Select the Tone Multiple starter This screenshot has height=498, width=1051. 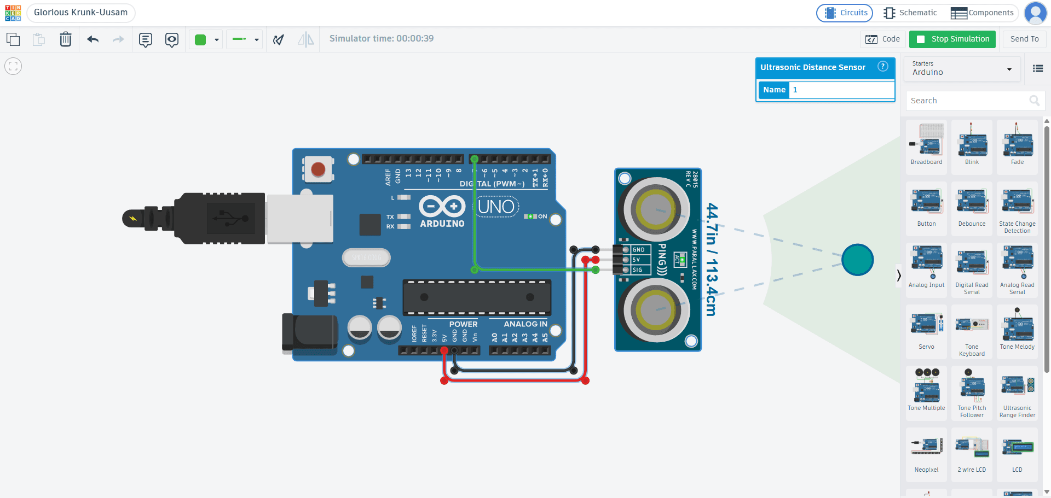click(x=926, y=392)
